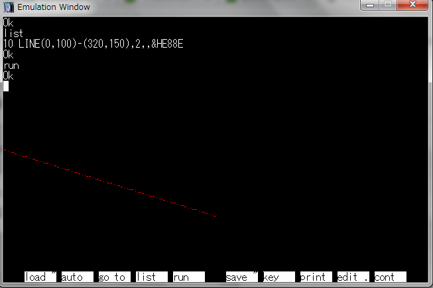Click the "run" function key in bottom bar

188,277
